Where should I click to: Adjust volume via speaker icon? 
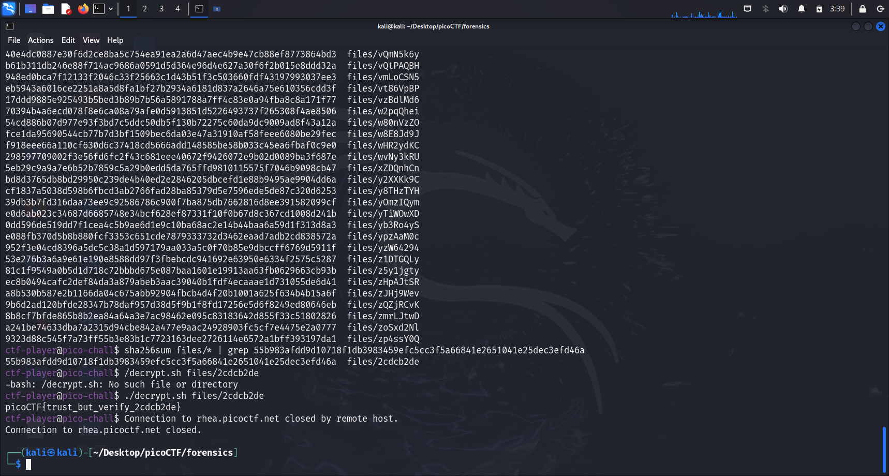click(783, 9)
